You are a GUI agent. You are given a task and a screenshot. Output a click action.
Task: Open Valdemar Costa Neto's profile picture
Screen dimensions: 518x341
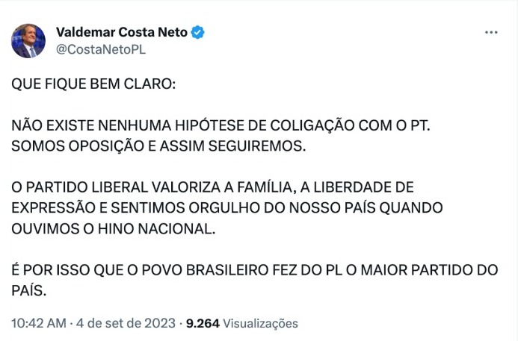click(28, 41)
